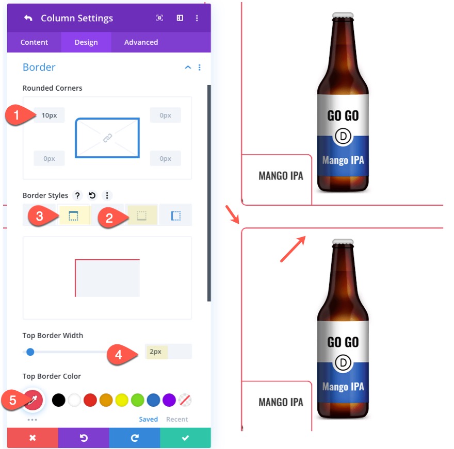This screenshot has width=454, height=449.
Task: Select the top border style tab
Action: (73, 215)
